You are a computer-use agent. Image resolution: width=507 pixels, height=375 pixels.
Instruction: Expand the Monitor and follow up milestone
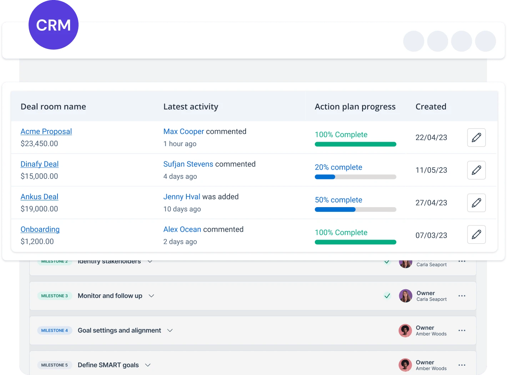(151, 296)
